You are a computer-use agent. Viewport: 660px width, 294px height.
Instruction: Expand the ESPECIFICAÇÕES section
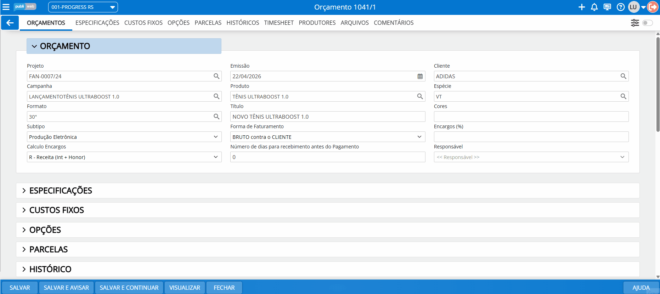click(61, 191)
